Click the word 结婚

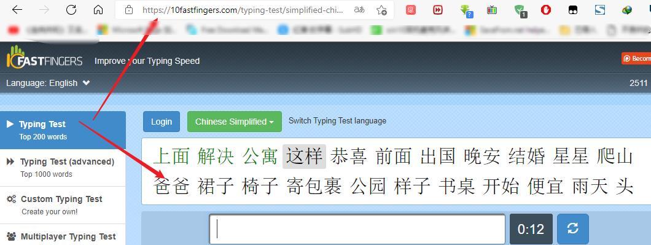[526, 157]
